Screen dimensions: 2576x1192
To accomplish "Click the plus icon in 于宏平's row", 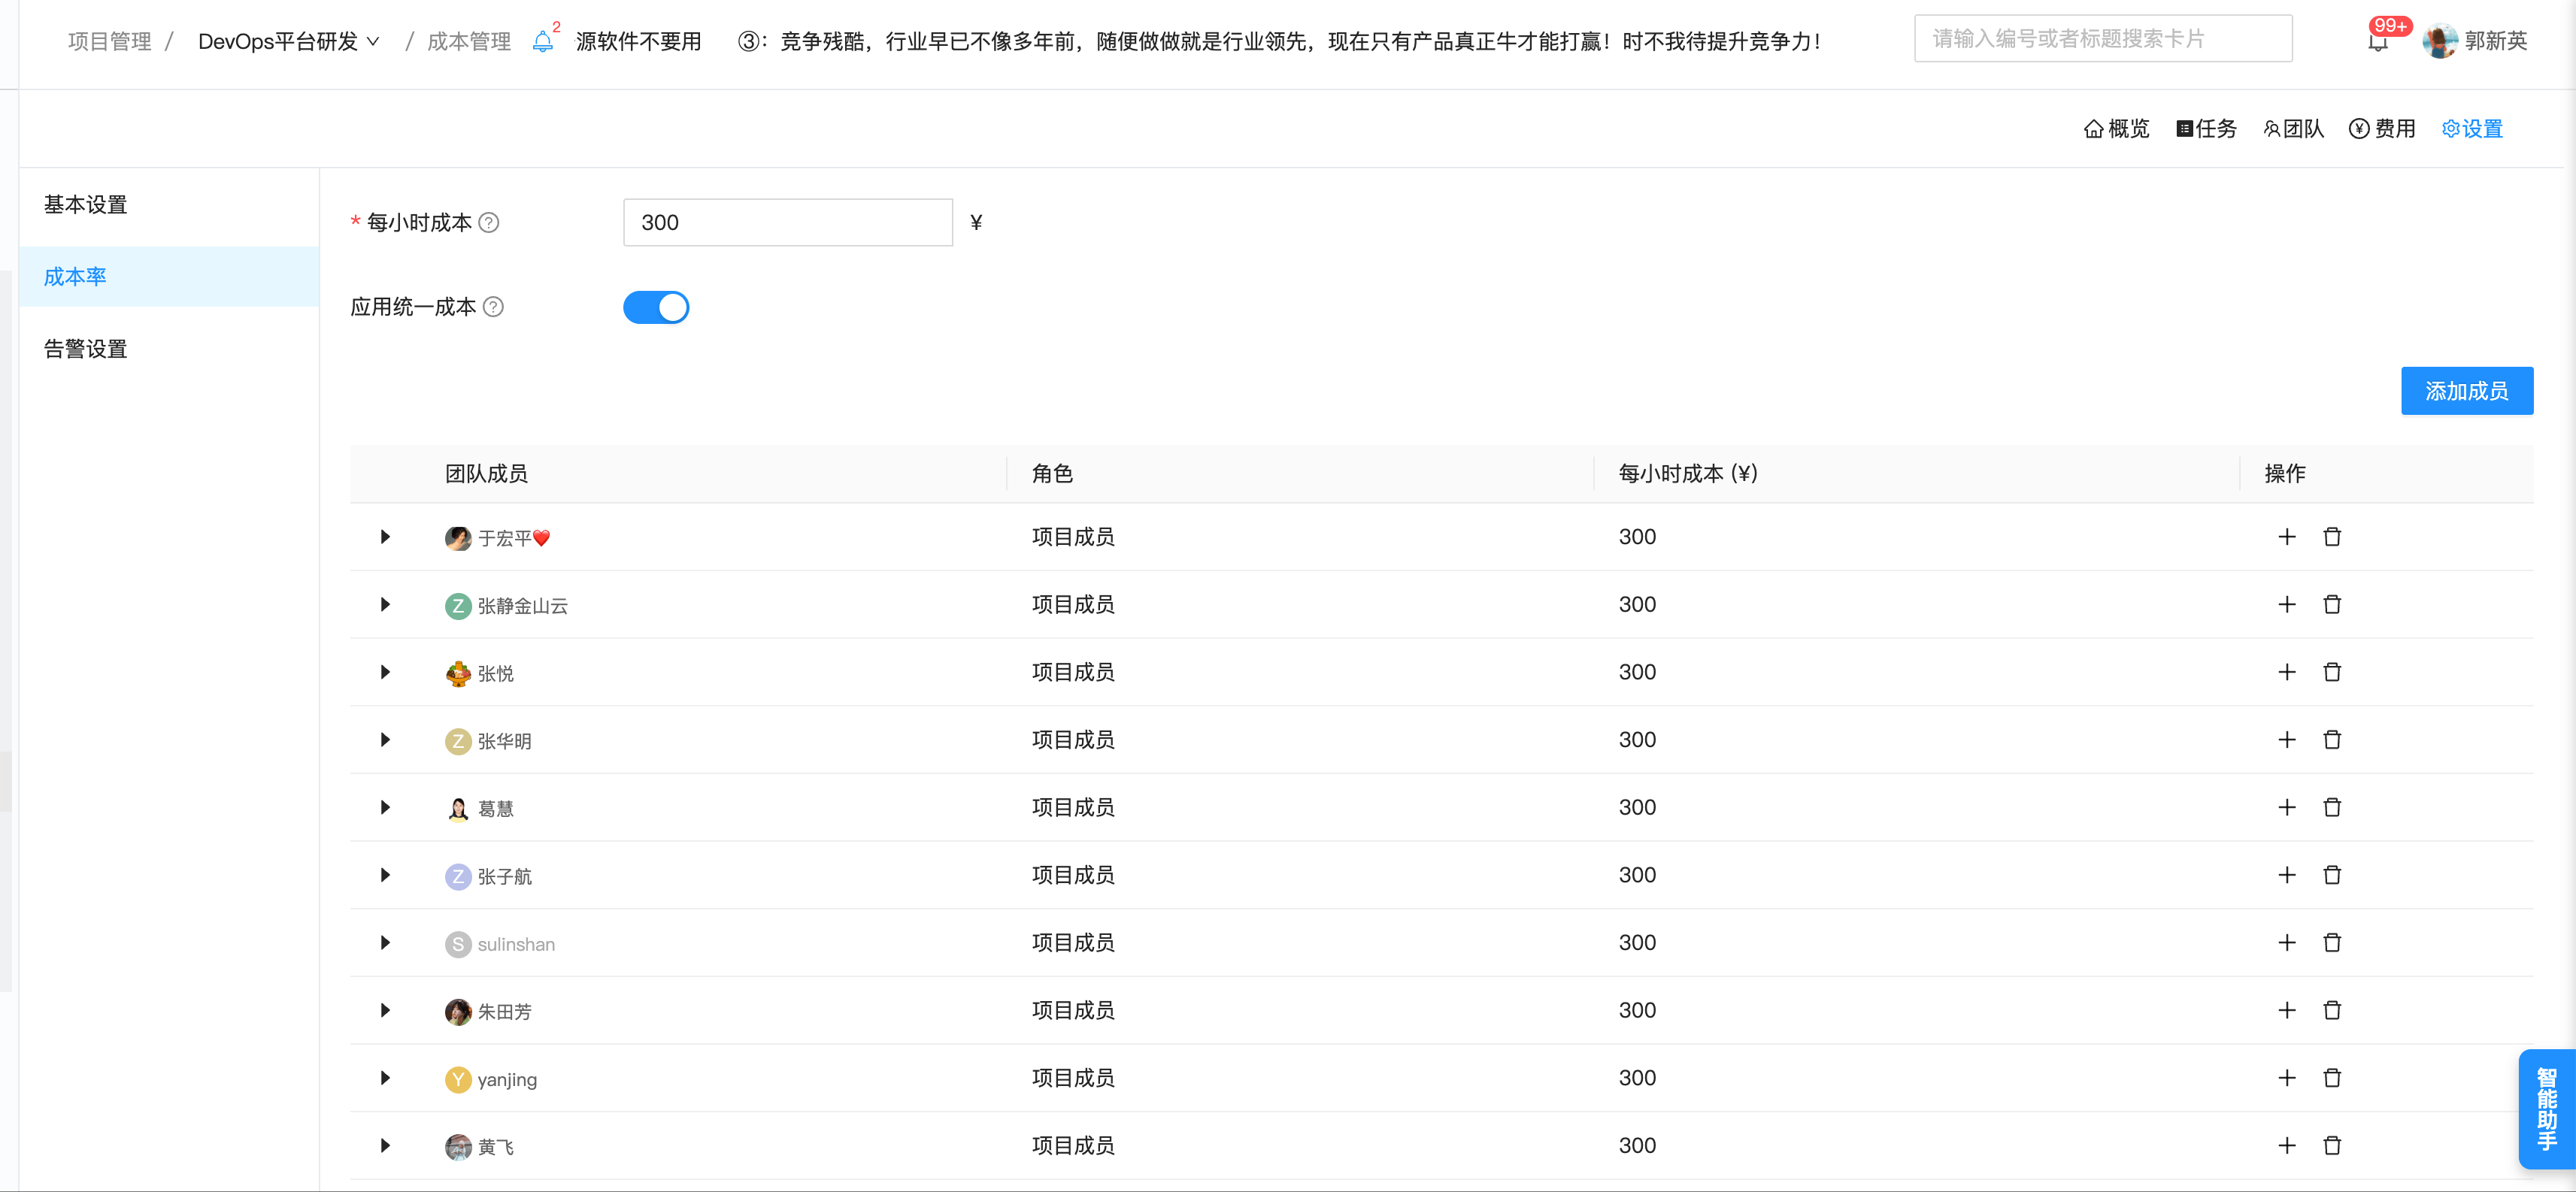I will 2287,537.
